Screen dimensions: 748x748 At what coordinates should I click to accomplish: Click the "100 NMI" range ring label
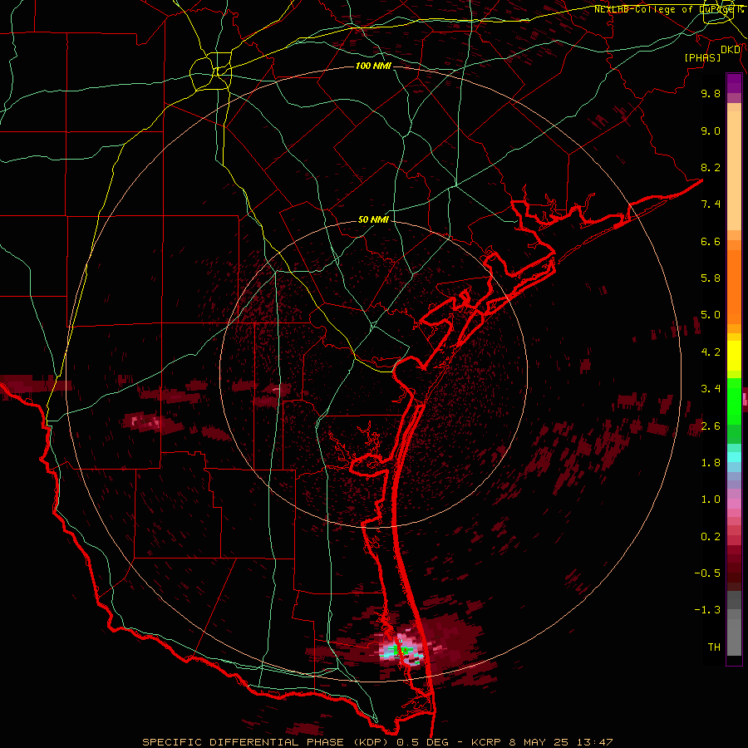[x=373, y=66]
